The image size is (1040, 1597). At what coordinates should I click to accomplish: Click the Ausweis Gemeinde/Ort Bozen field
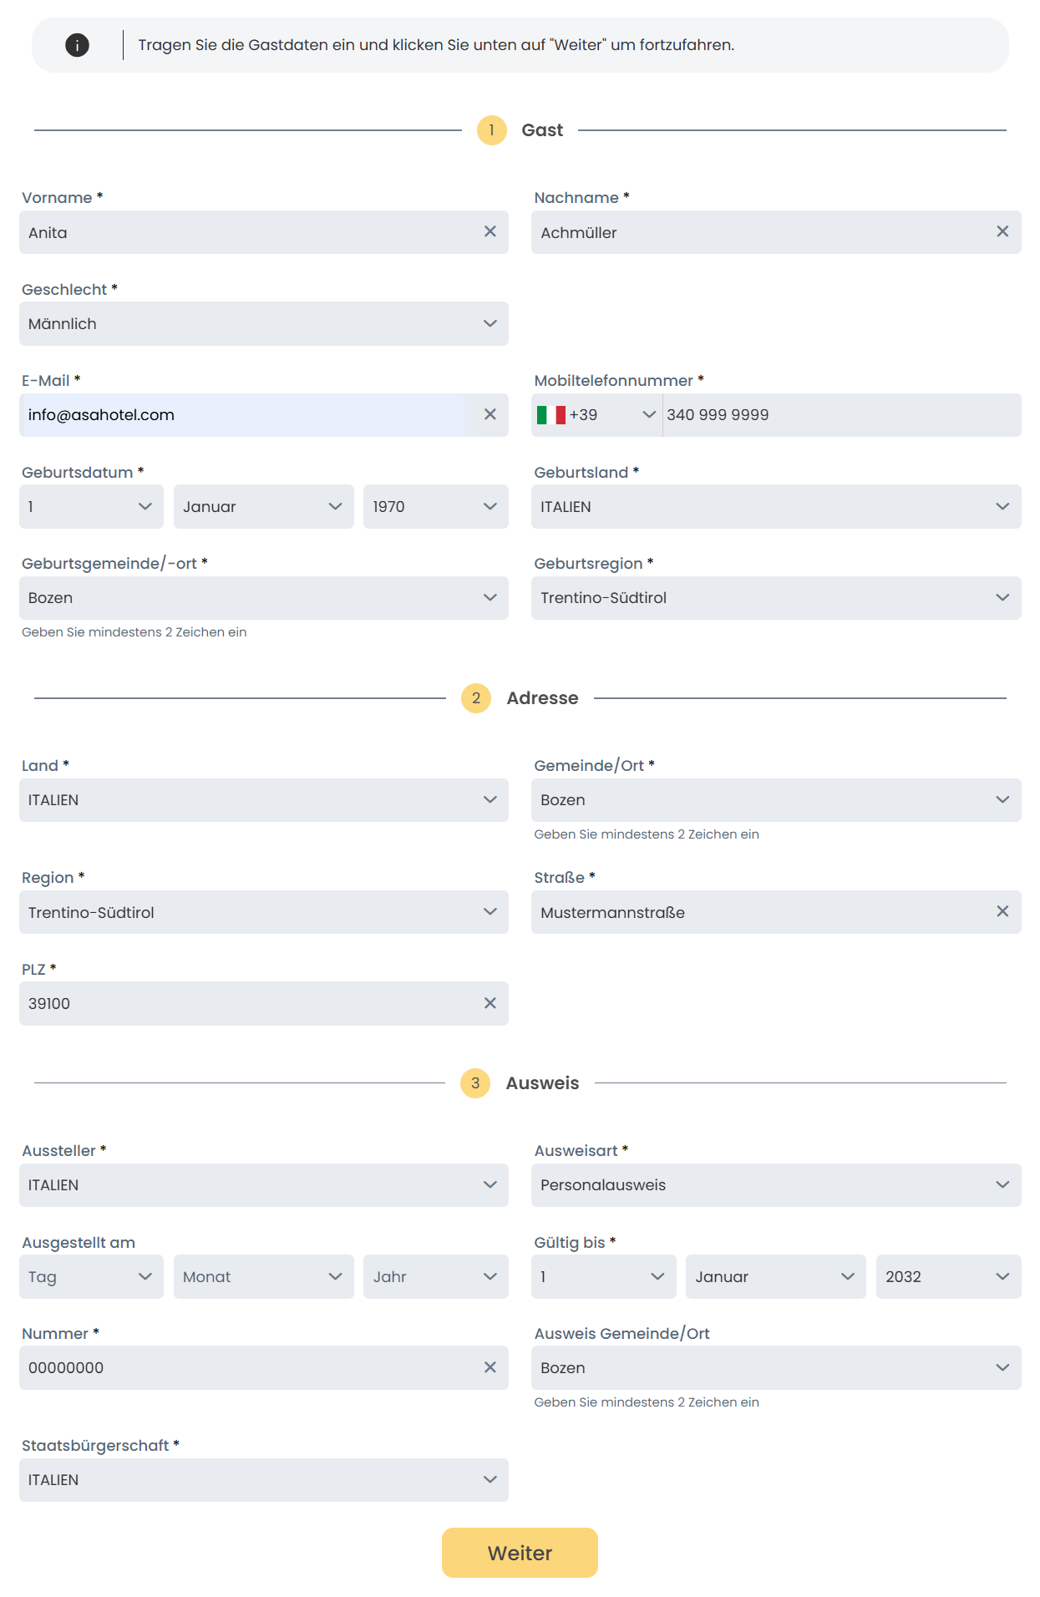(x=775, y=1368)
